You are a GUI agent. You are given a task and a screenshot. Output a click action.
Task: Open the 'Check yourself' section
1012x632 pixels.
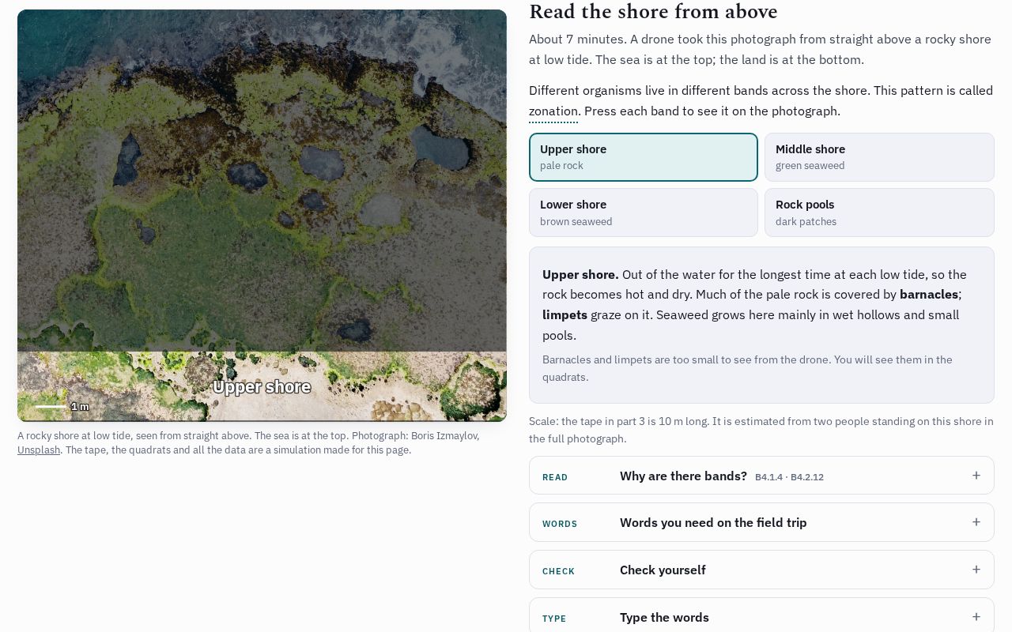tap(761, 570)
